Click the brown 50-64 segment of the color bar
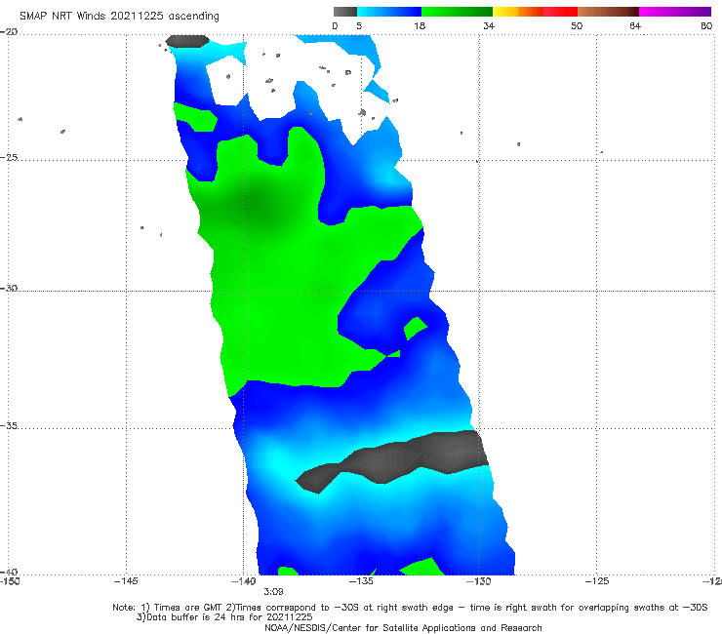Image resolution: width=722 pixels, height=634 pixels. [x=608, y=12]
